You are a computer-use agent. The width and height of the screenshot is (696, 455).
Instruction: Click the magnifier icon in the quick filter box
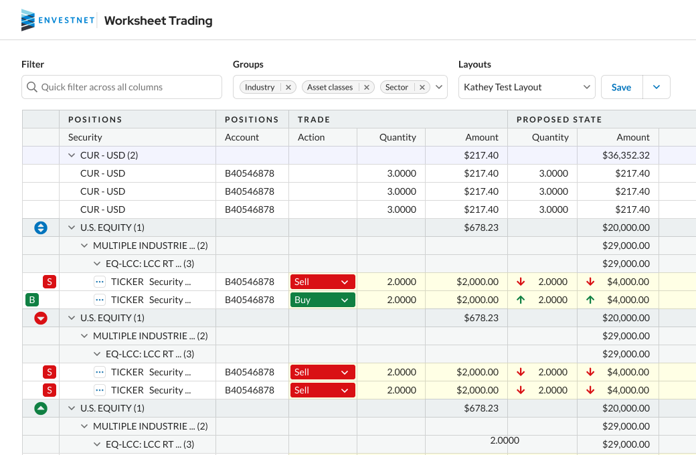click(31, 87)
